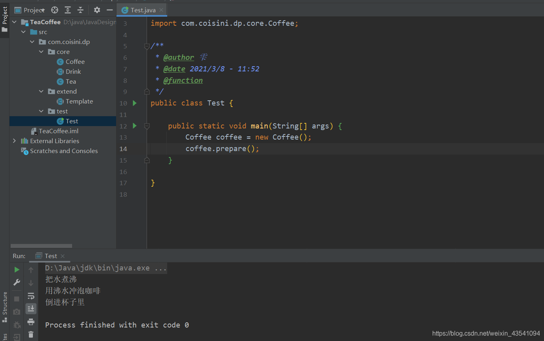The image size is (544, 341).
Task: Click the Template class icon in tree
Action: 60,102
